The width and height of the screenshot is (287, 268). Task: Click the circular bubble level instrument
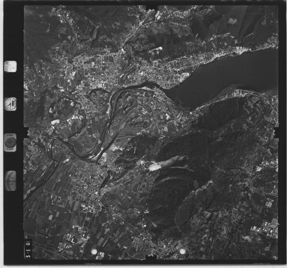(x=10, y=143)
